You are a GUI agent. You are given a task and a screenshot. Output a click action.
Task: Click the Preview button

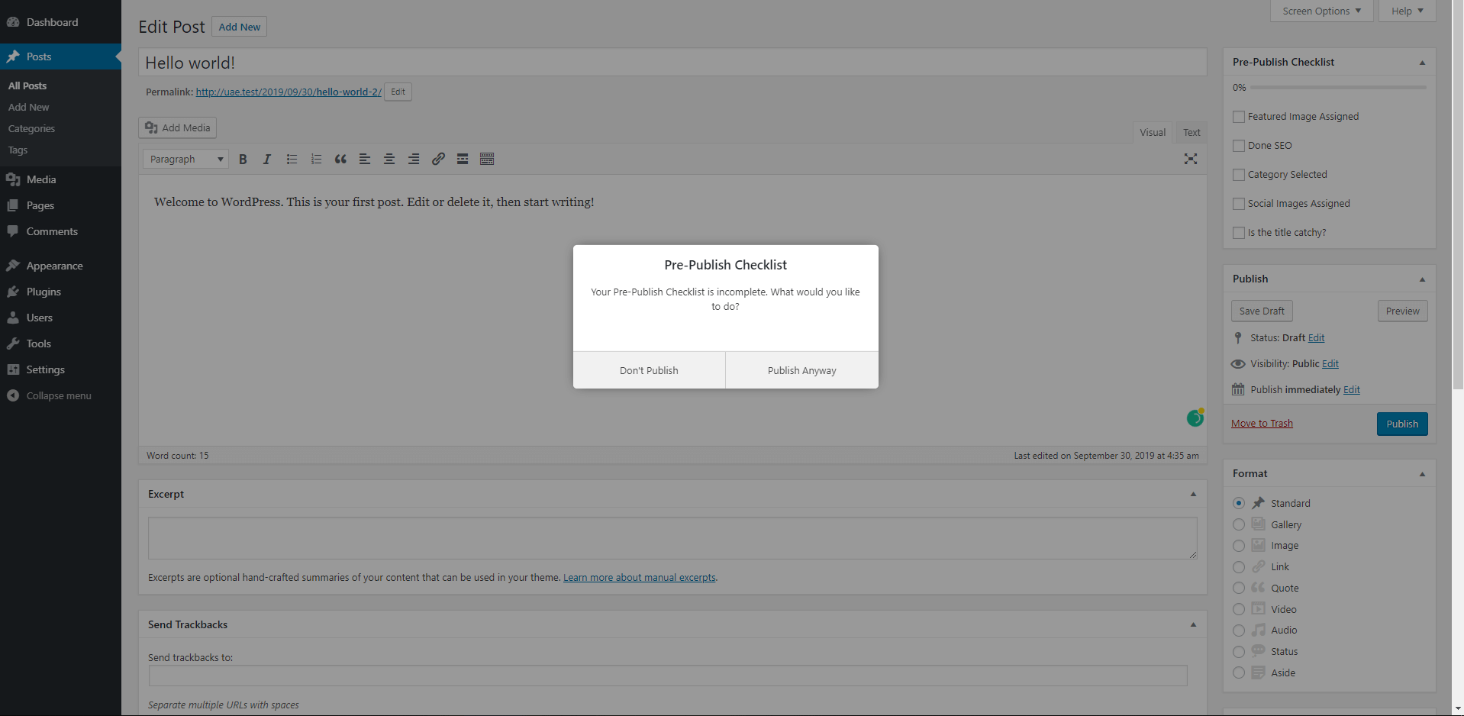tap(1403, 311)
